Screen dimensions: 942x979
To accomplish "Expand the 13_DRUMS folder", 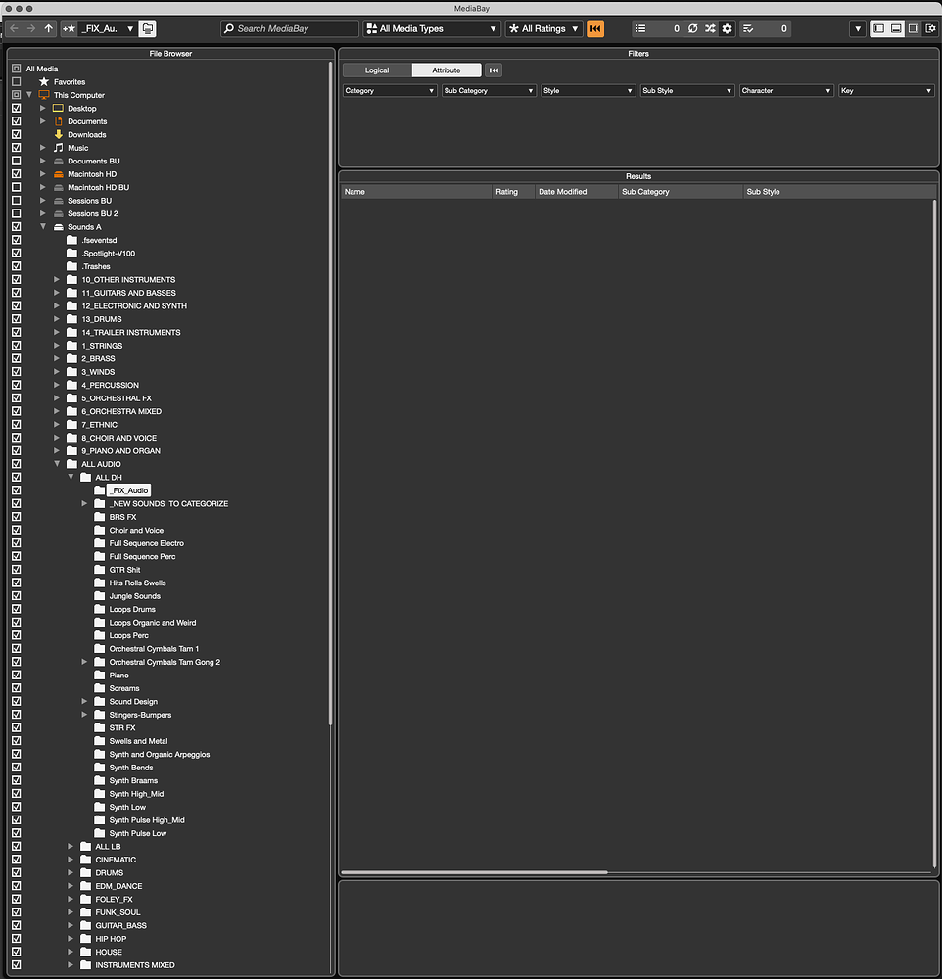I will tap(58, 318).
